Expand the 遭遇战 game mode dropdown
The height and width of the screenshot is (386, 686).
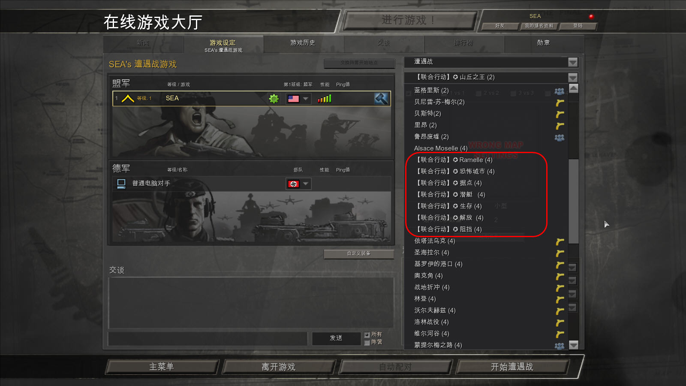pyautogui.click(x=573, y=62)
